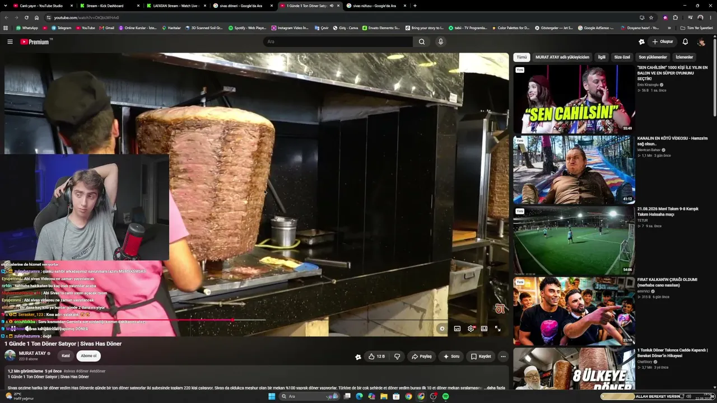The height and width of the screenshot is (403, 717).
Task: Open the Oluştur create menu
Action: [662, 41]
